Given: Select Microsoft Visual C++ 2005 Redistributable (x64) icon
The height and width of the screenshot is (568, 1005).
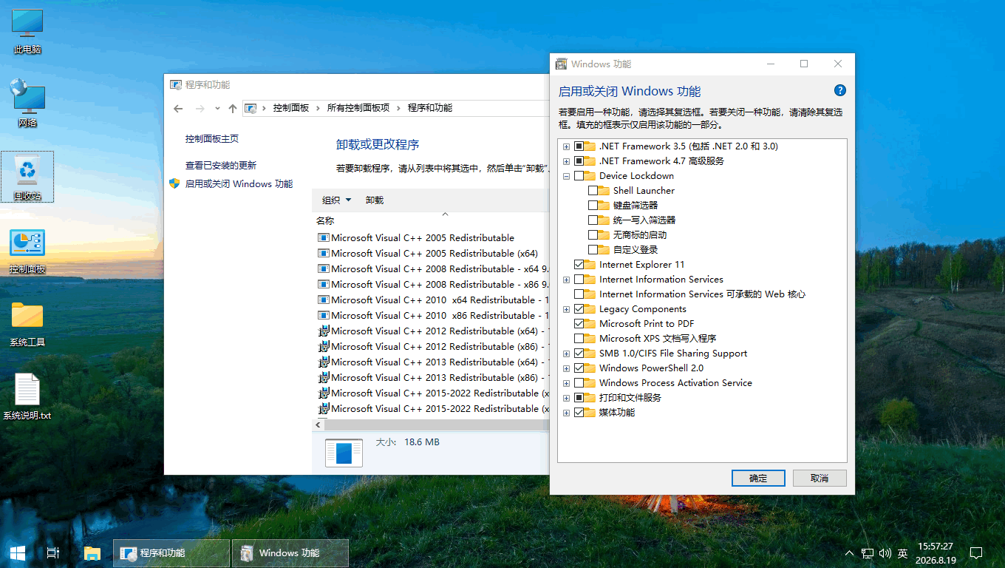Looking at the screenshot, I should (x=323, y=253).
